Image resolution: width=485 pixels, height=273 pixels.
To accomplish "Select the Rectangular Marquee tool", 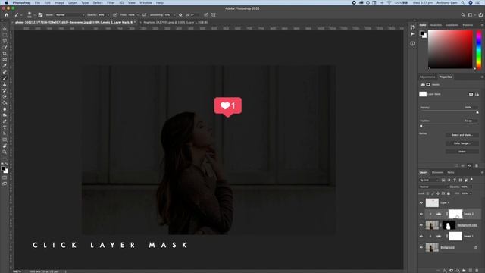I will [x=5, y=35].
